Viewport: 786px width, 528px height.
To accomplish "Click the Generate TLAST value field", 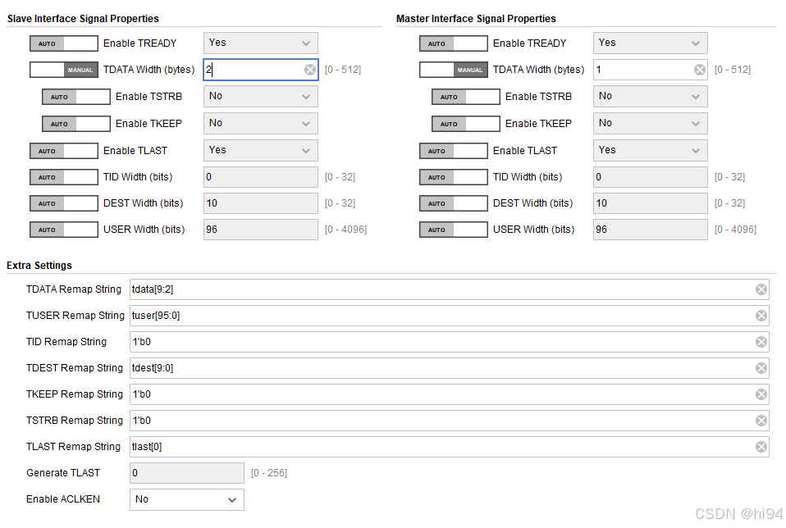I will [187, 473].
